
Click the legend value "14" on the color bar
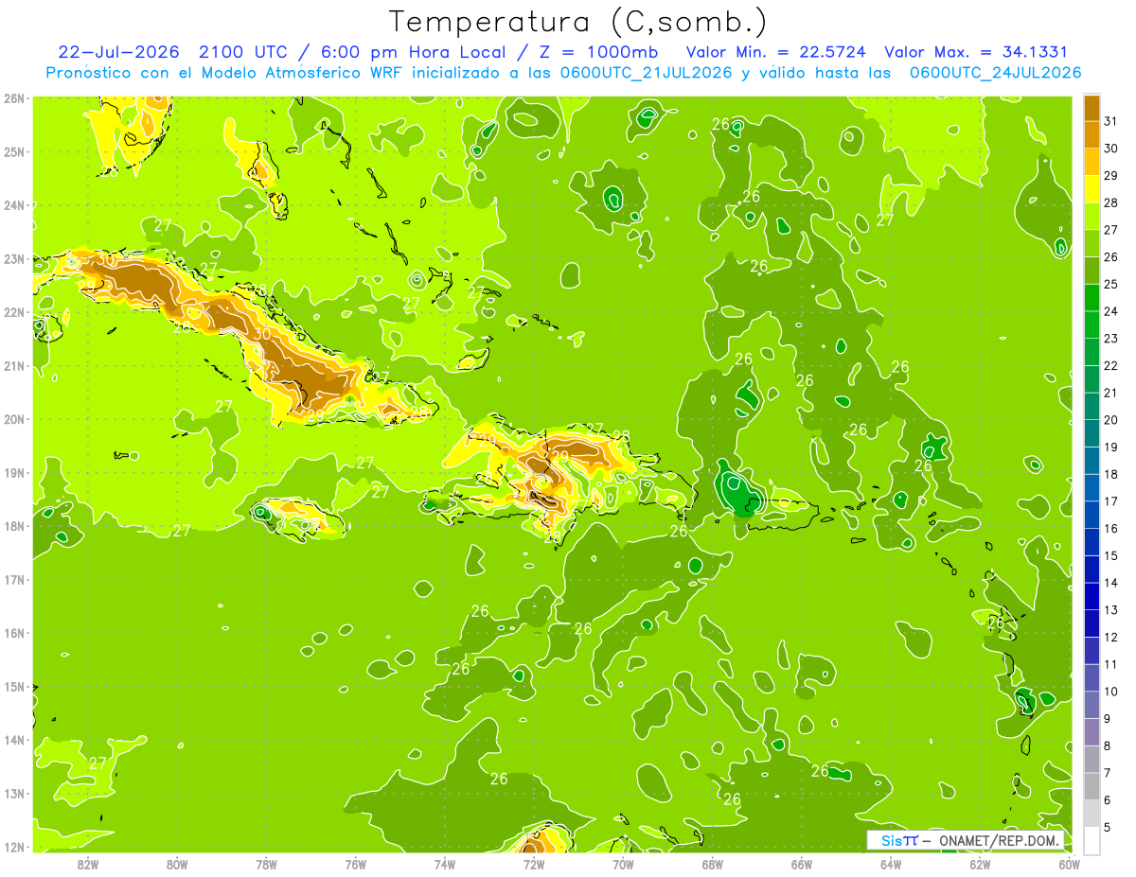pos(1111,583)
